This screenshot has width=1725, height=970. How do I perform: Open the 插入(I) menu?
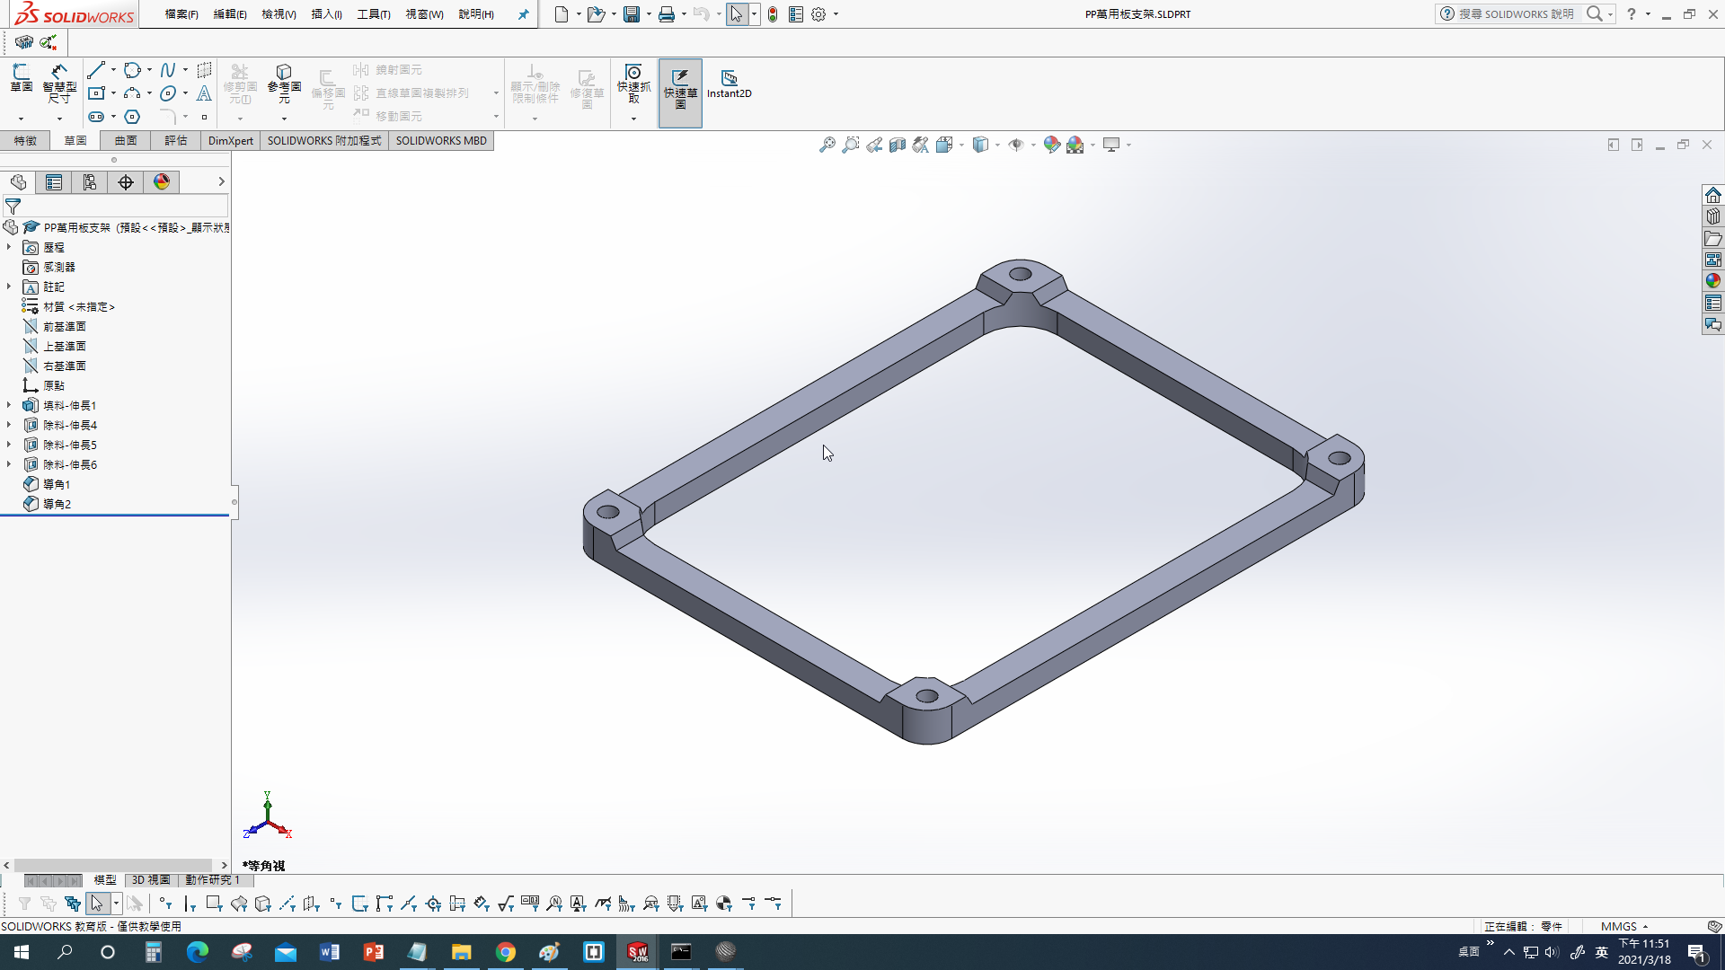(x=326, y=14)
